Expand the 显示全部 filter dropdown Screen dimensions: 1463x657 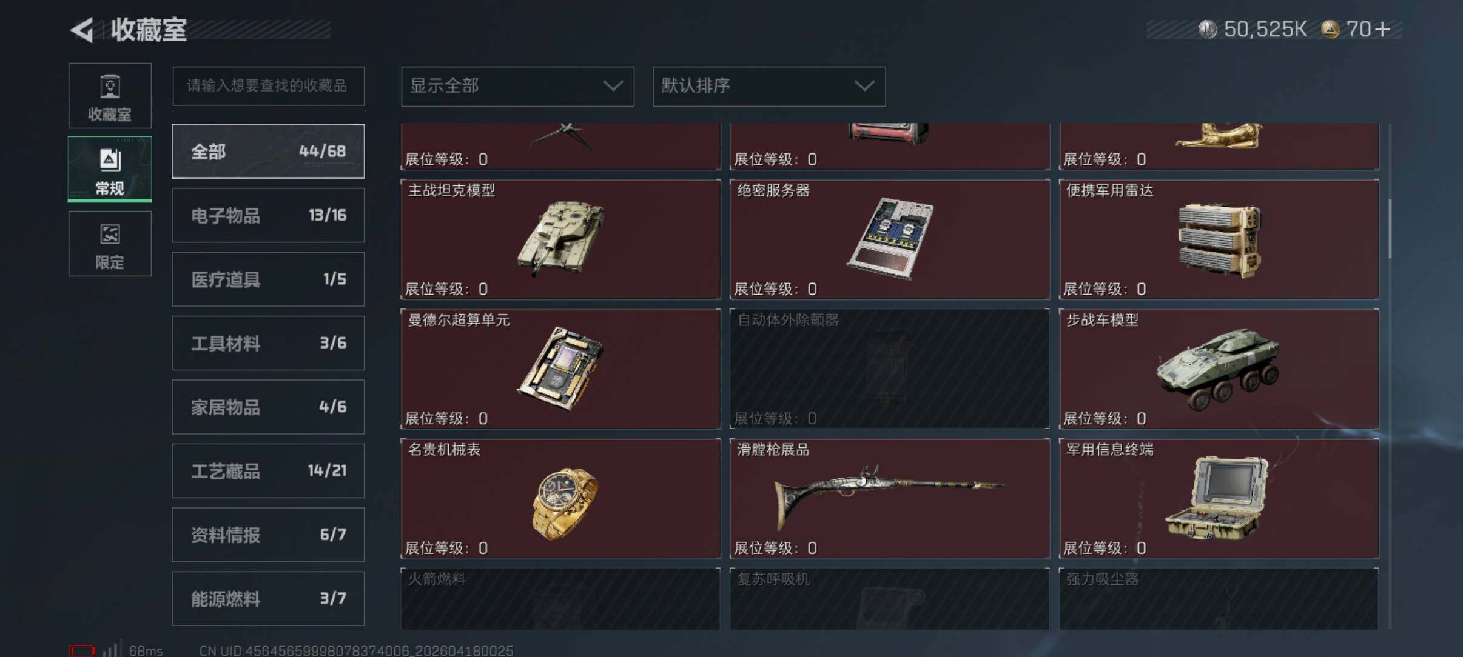517,86
